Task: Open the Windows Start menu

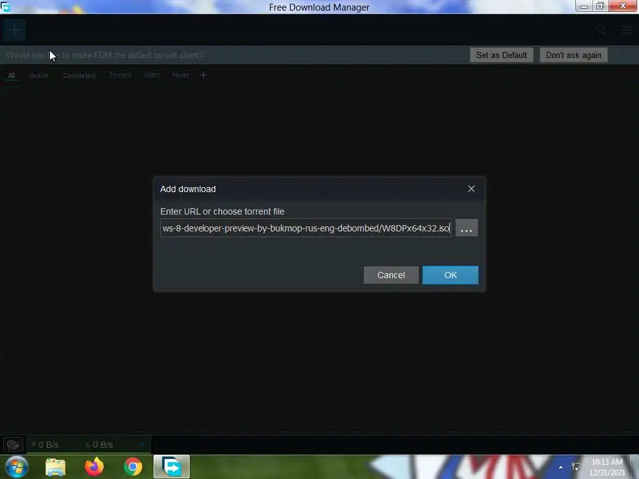Action: [x=16, y=467]
